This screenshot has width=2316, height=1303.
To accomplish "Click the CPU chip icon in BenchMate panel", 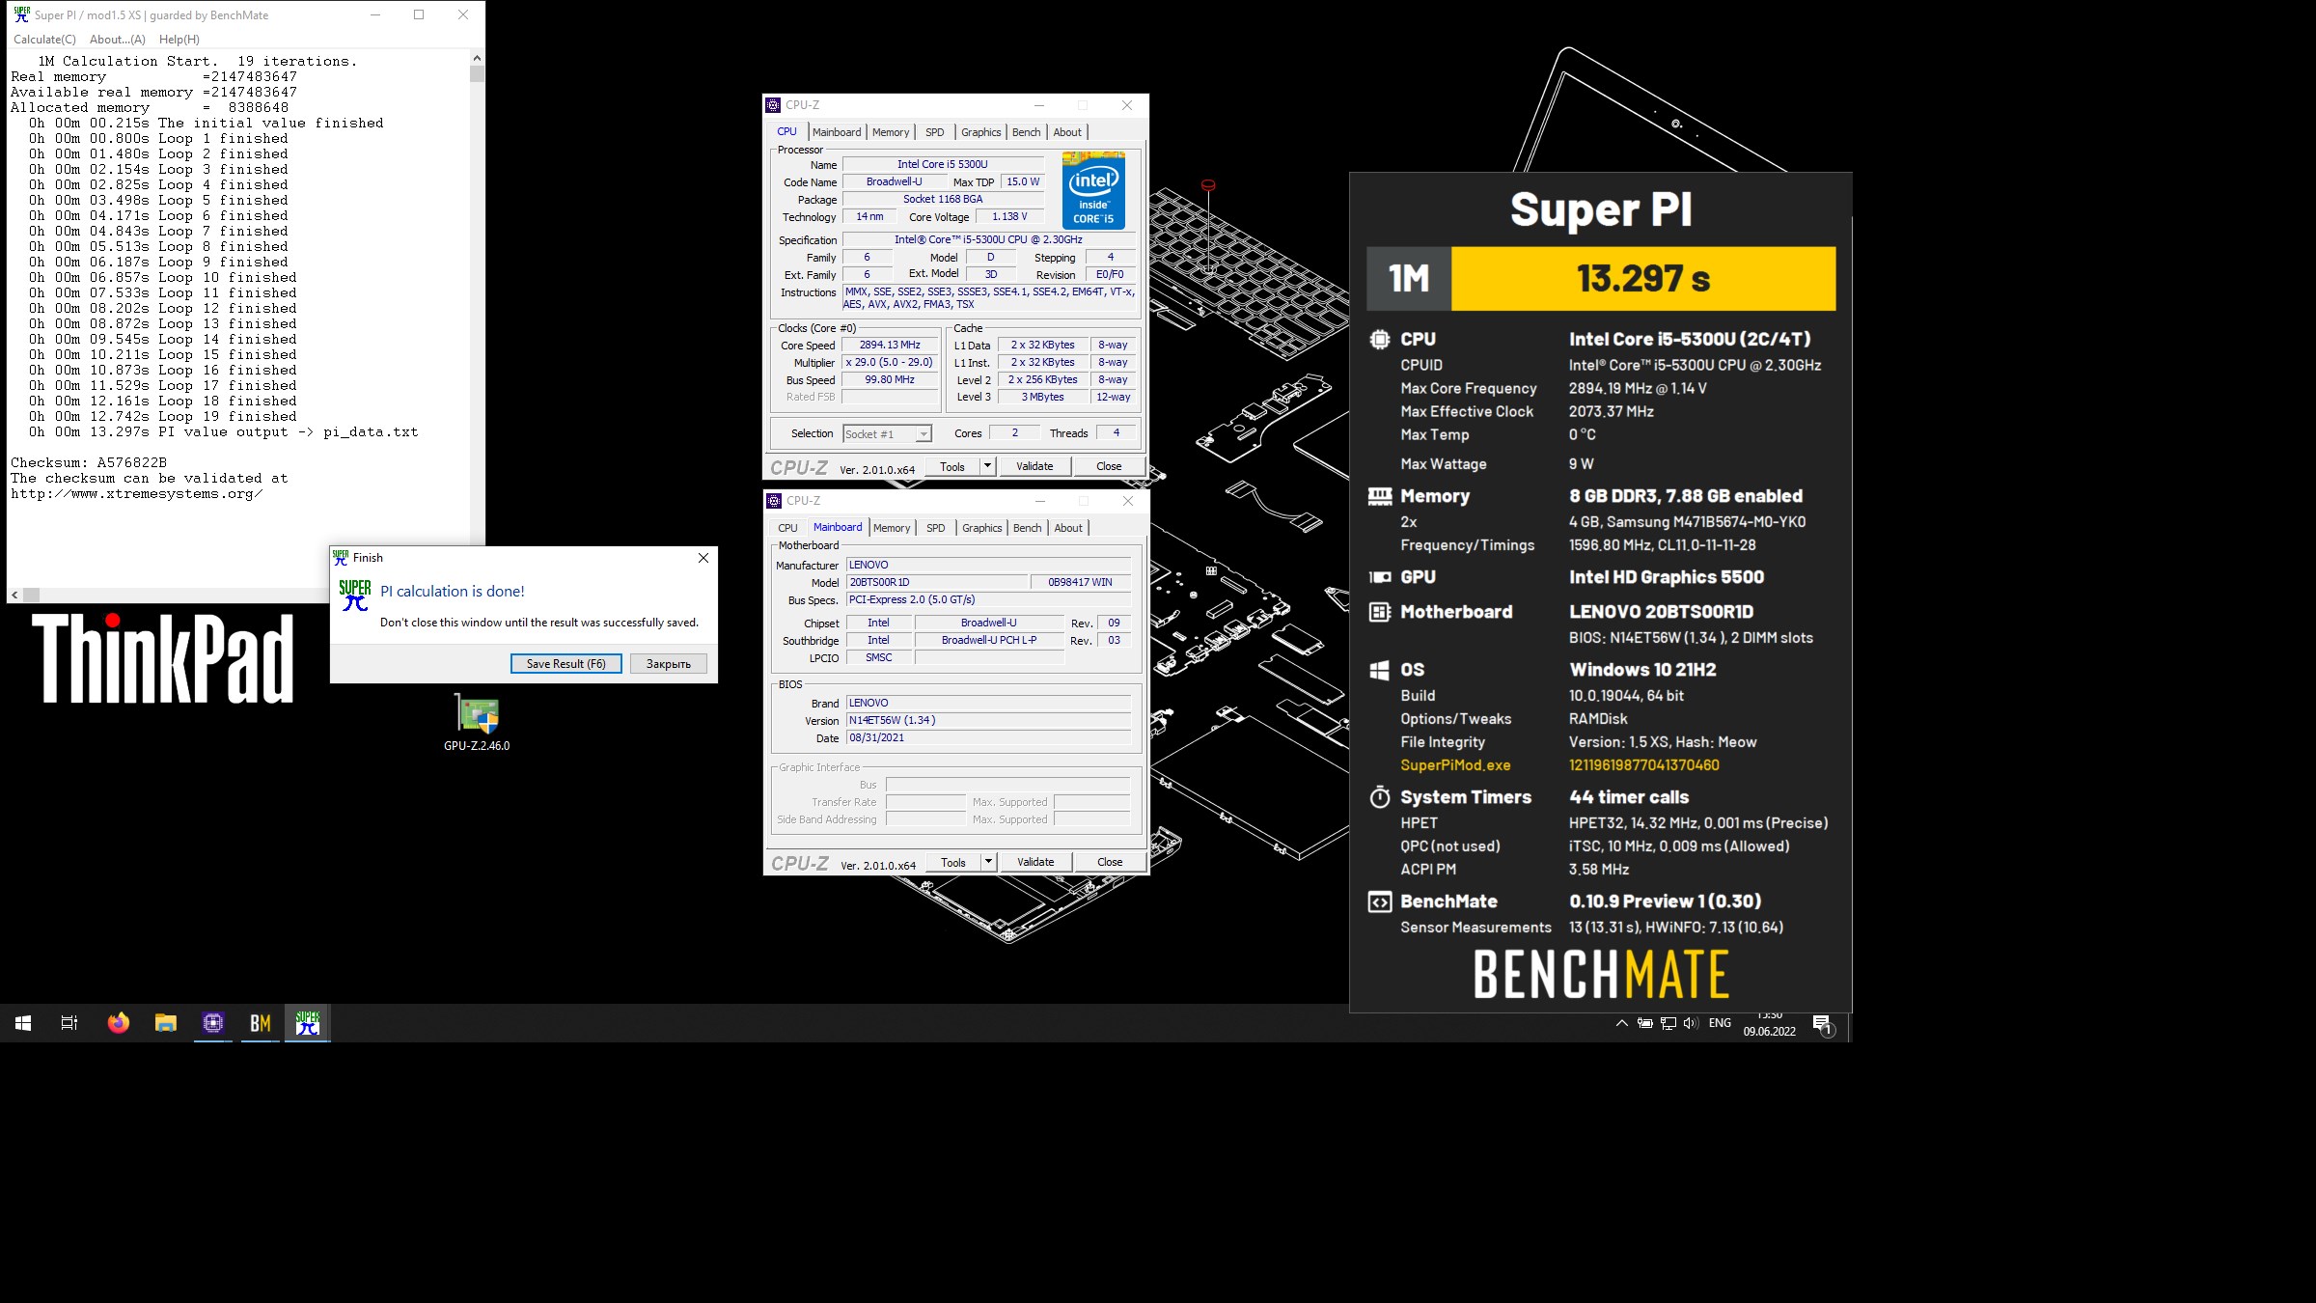I will point(1380,340).
